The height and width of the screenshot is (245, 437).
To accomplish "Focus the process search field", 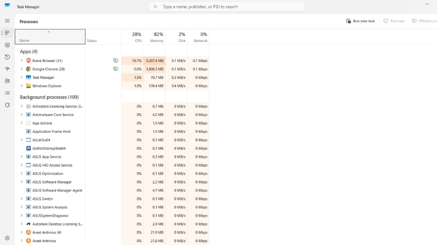I will [227, 7].
